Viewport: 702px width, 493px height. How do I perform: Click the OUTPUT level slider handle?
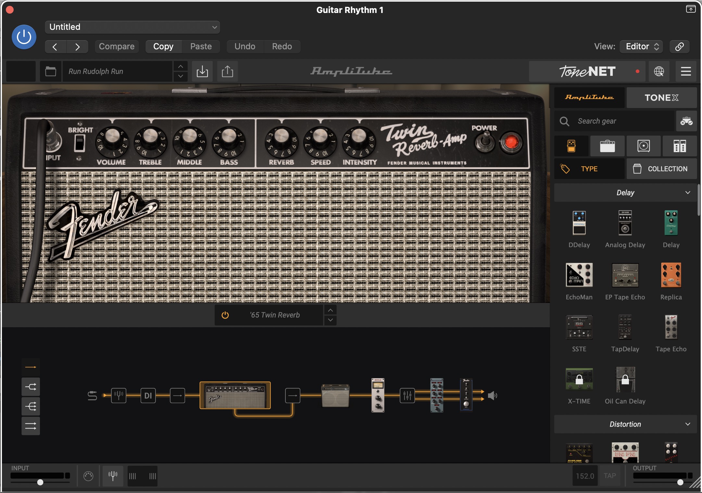(680, 482)
